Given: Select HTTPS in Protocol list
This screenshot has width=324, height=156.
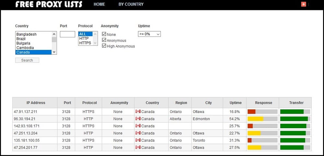Looking at the screenshot, I should [86, 43].
